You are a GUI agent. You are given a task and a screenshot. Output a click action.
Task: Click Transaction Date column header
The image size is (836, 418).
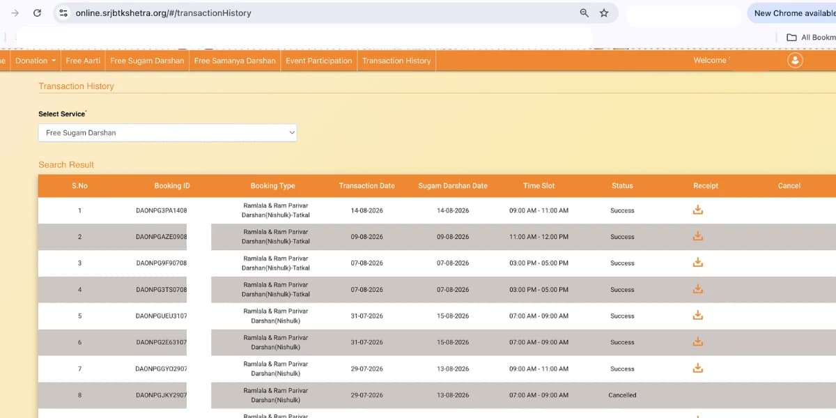point(366,186)
